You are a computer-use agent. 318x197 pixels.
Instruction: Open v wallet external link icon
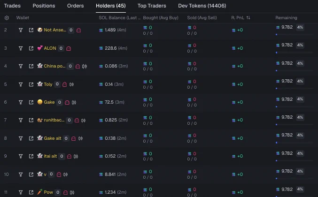[31, 174]
